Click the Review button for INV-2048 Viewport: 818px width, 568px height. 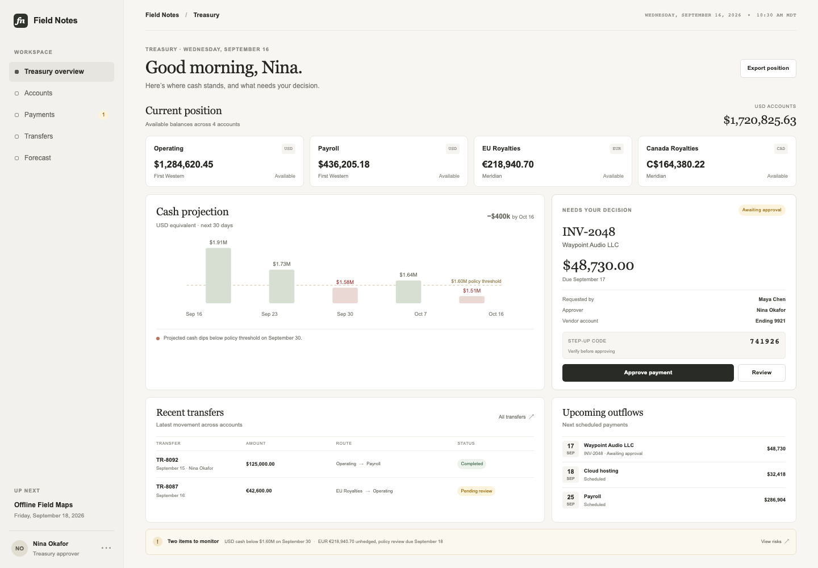coord(762,373)
